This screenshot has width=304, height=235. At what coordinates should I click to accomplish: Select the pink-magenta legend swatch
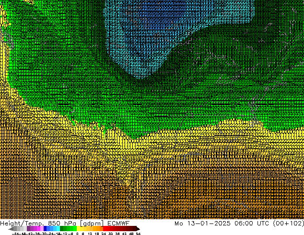pyautogui.click(x=38, y=228)
